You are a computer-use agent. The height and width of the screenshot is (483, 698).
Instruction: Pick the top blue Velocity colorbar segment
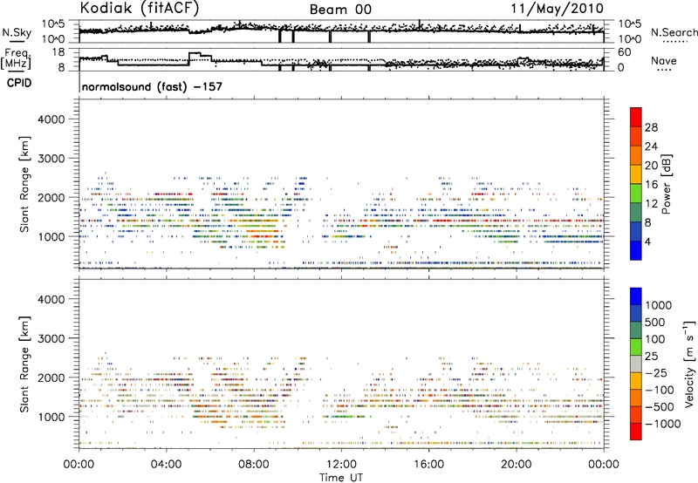pos(636,296)
